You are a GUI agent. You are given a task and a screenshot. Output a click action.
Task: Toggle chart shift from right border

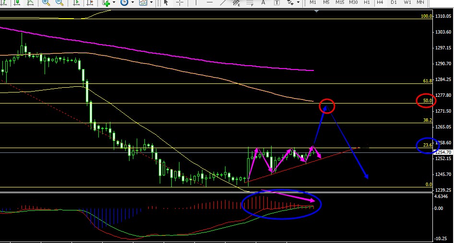point(90,2)
